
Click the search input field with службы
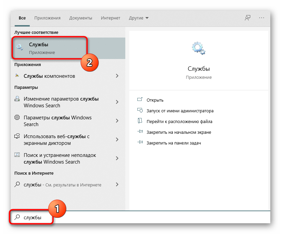[134, 218]
